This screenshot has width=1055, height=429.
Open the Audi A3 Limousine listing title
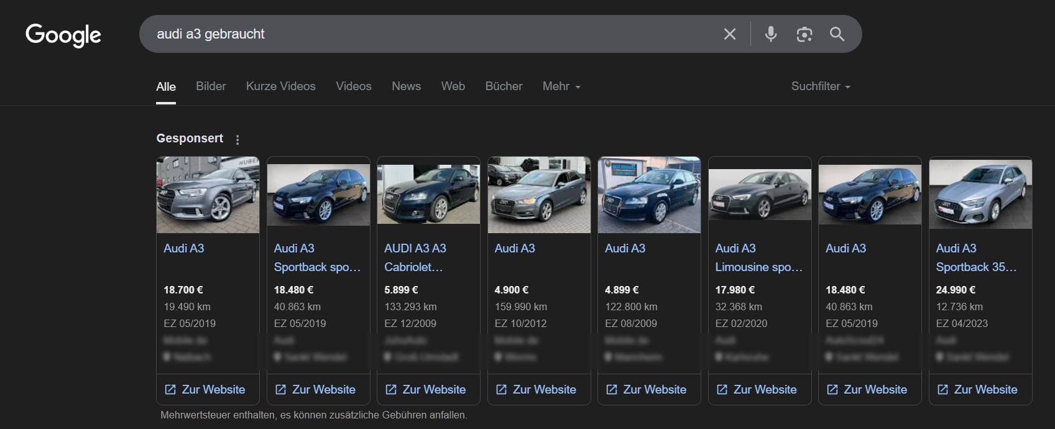click(758, 257)
